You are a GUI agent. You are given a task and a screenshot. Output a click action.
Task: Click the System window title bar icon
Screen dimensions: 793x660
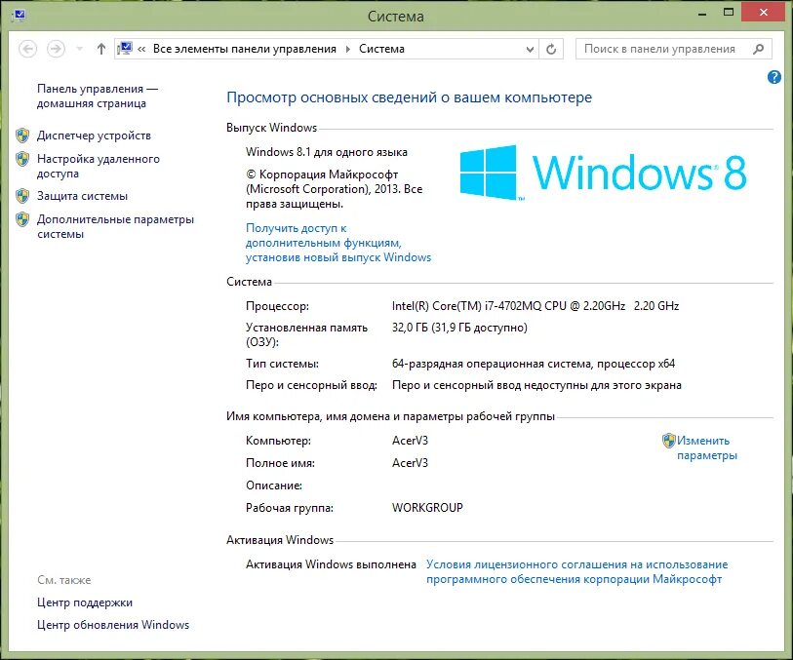pyautogui.click(x=19, y=16)
